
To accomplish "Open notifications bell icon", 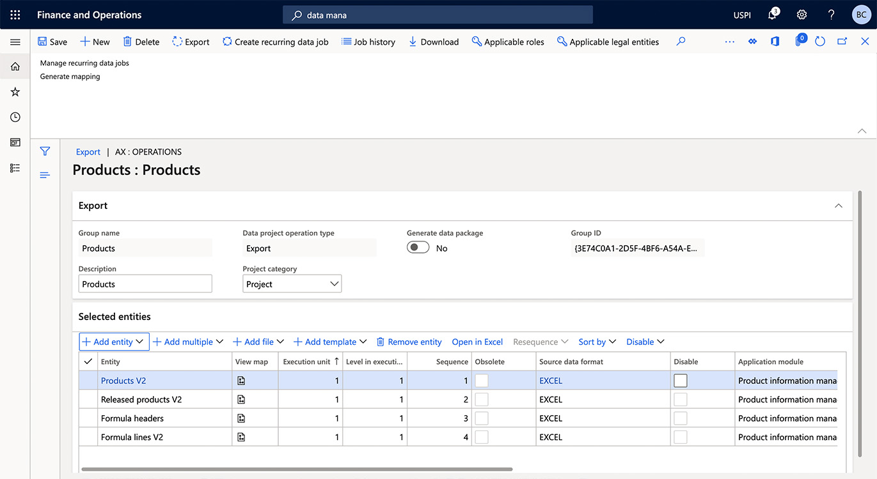I will click(x=773, y=15).
